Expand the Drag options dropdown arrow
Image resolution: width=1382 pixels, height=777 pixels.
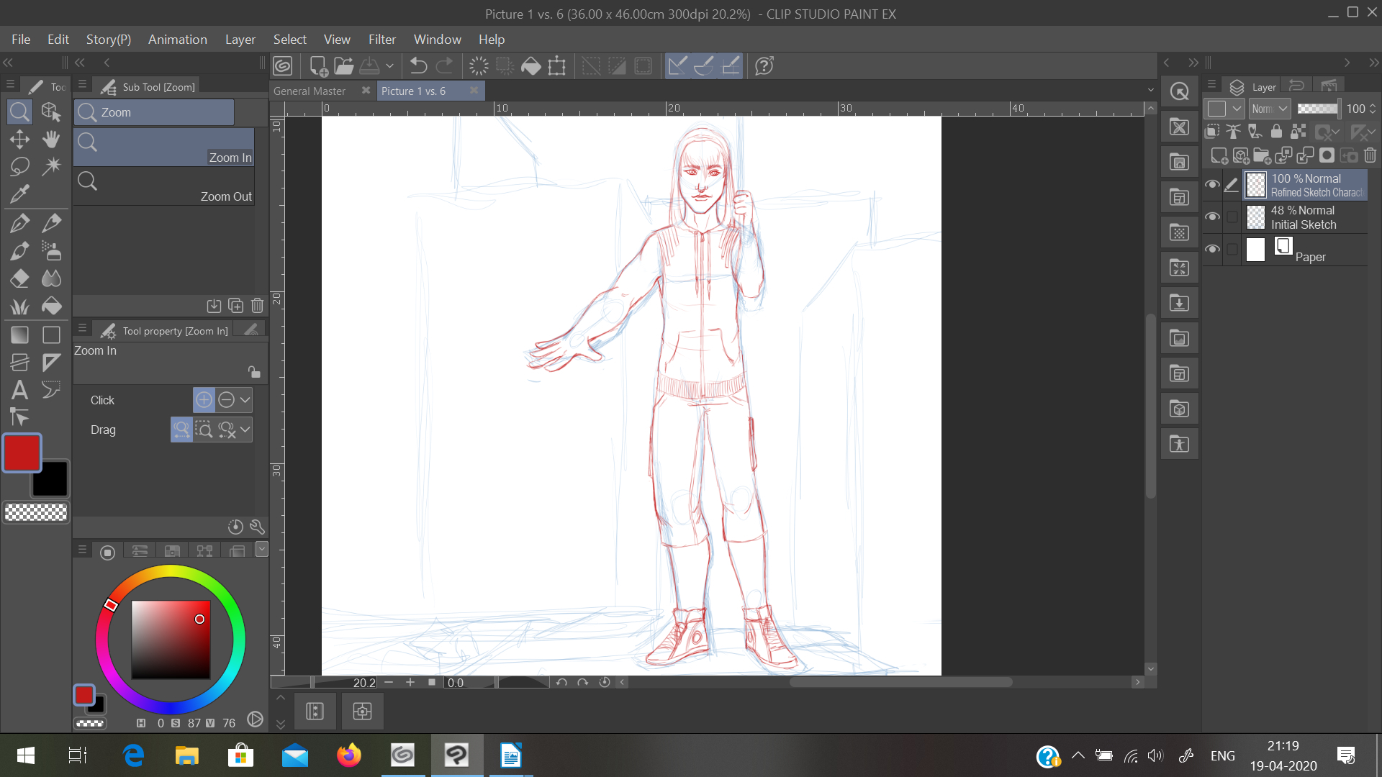[245, 430]
